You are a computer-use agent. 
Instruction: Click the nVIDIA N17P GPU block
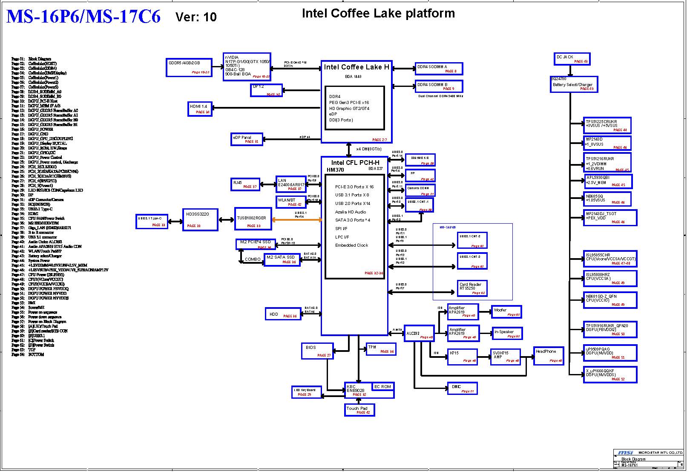(247, 66)
